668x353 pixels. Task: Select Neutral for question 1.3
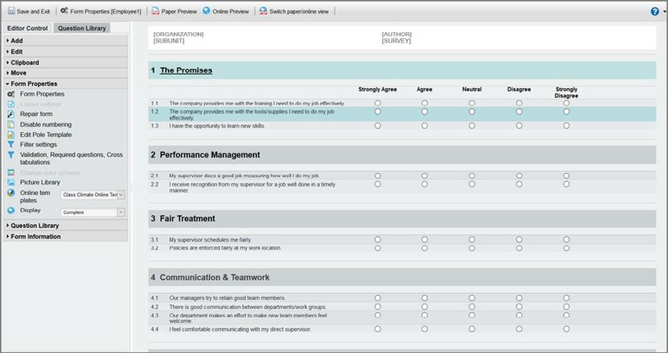click(472, 126)
